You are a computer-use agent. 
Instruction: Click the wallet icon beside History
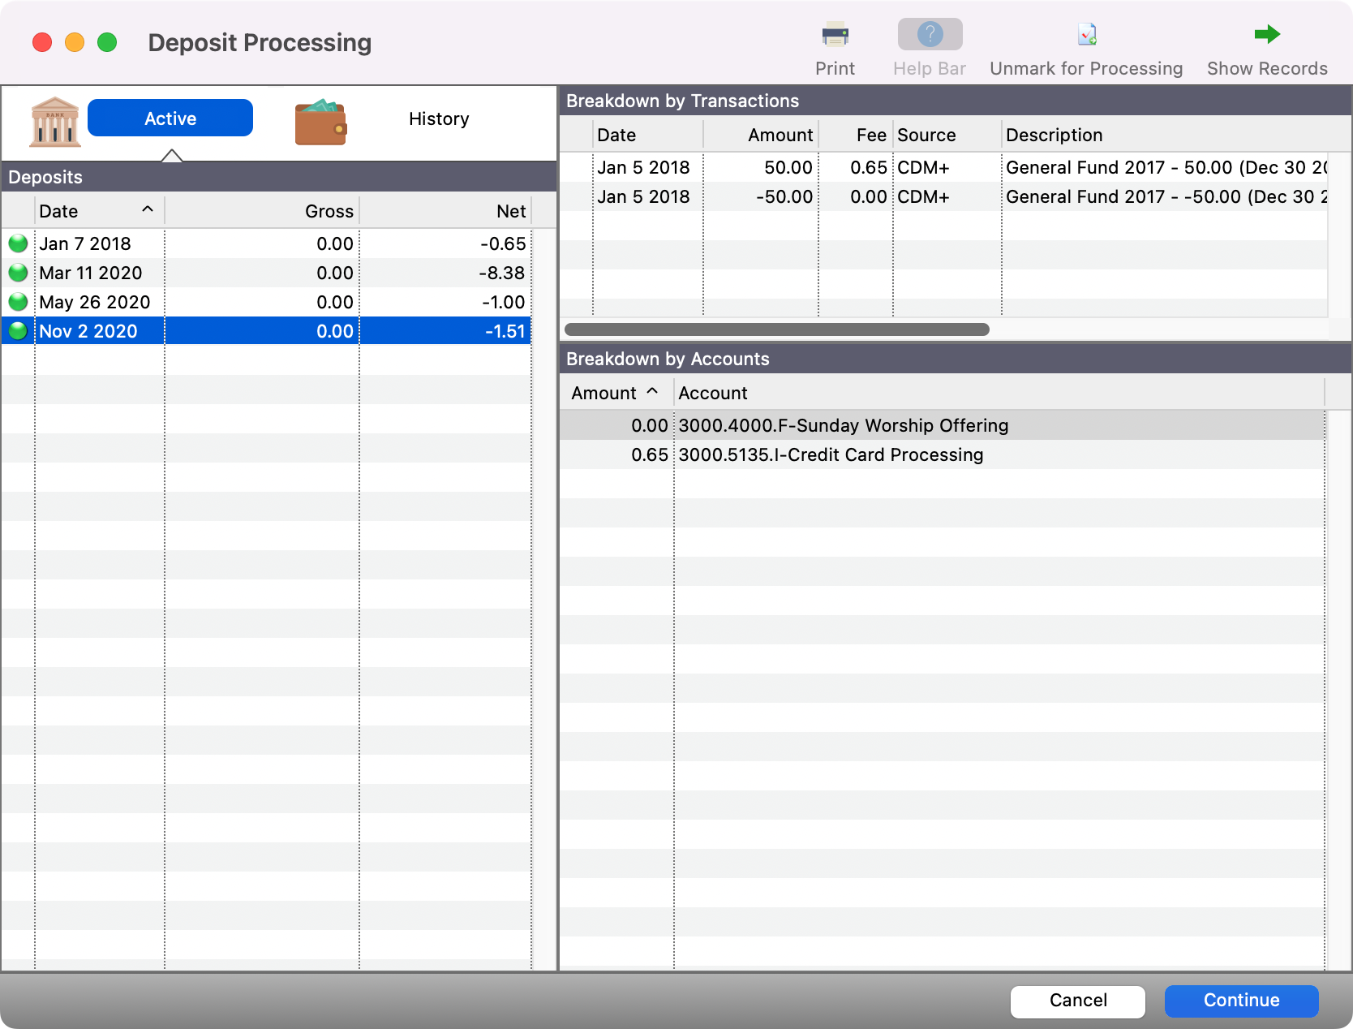tap(321, 121)
